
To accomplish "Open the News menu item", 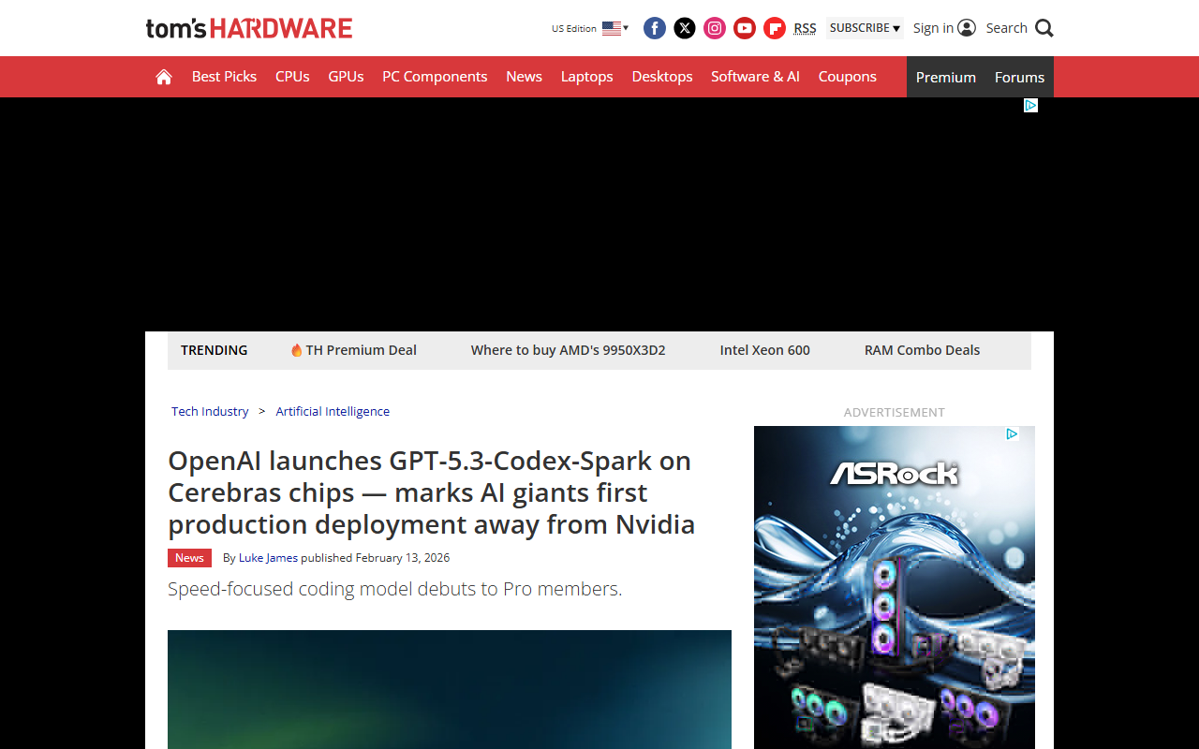I will click(524, 77).
